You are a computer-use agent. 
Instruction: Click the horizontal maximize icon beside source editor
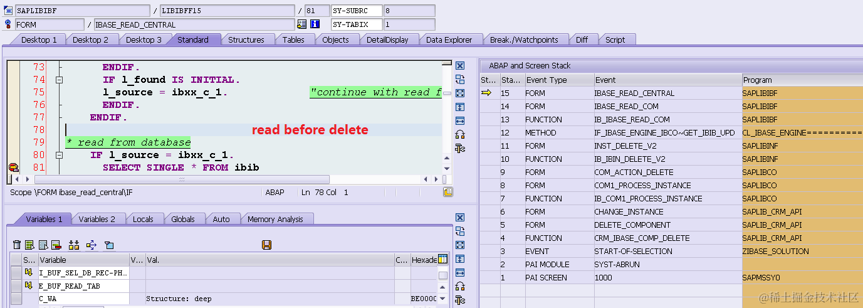(x=459, y=120)
